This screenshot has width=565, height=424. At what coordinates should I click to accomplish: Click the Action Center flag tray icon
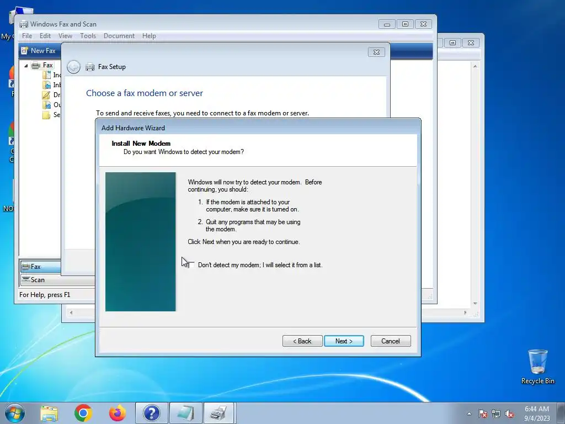click(x=482, y=414)
